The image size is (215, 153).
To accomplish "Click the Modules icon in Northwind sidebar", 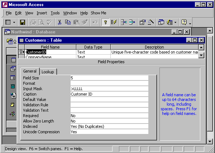I will coord(13,114).
